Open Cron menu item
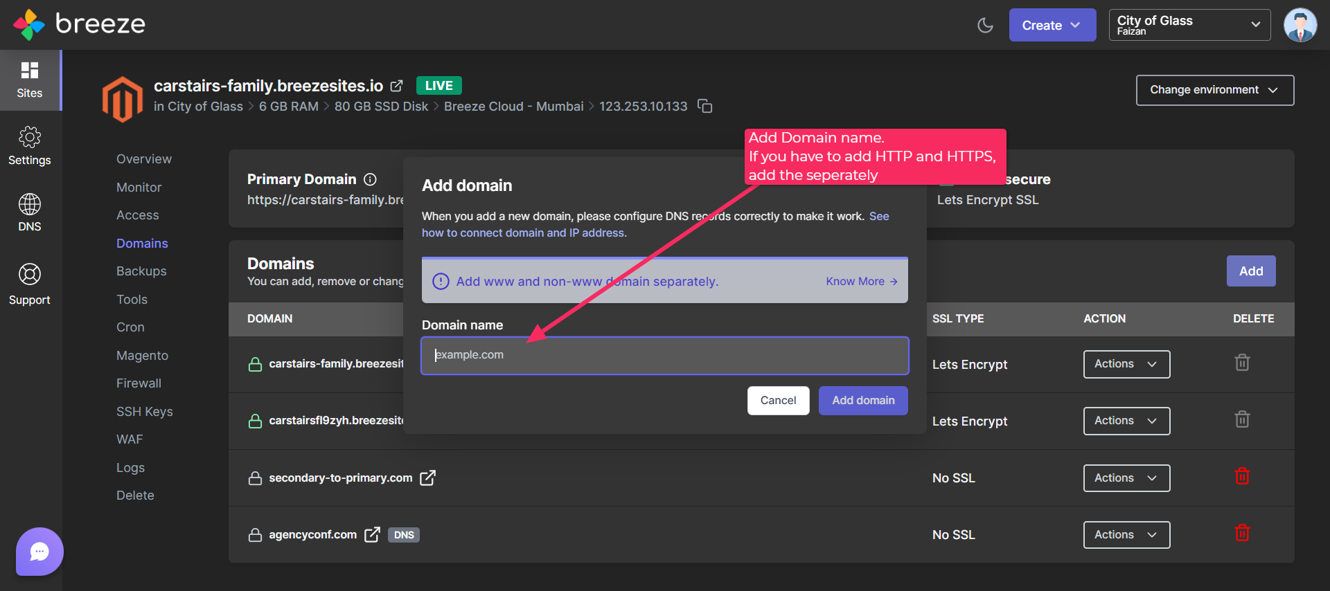Viewport: 1330px width, 591px height. tap(130, 327)
